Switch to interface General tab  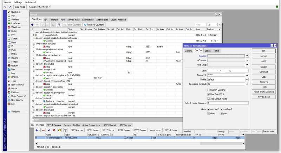[x=189, y=51]
